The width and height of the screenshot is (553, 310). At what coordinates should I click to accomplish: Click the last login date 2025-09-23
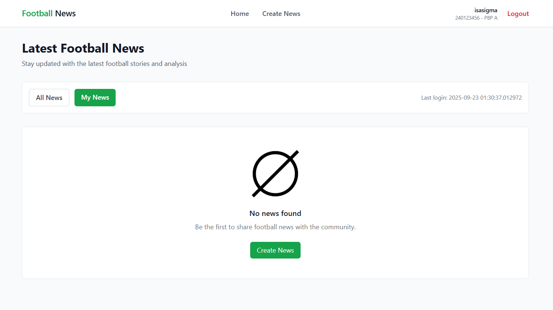[464, 98]
